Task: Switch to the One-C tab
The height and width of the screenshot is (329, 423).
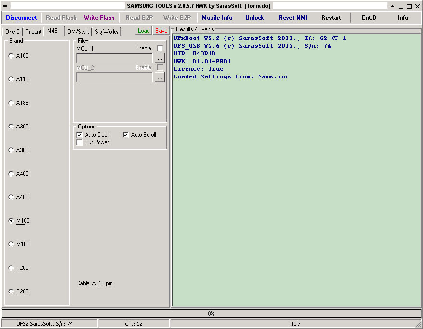Action: coord(12,32)
